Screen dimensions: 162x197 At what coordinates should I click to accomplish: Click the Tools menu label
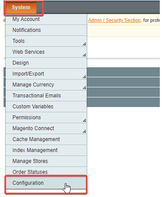click(x=18, y=41)
